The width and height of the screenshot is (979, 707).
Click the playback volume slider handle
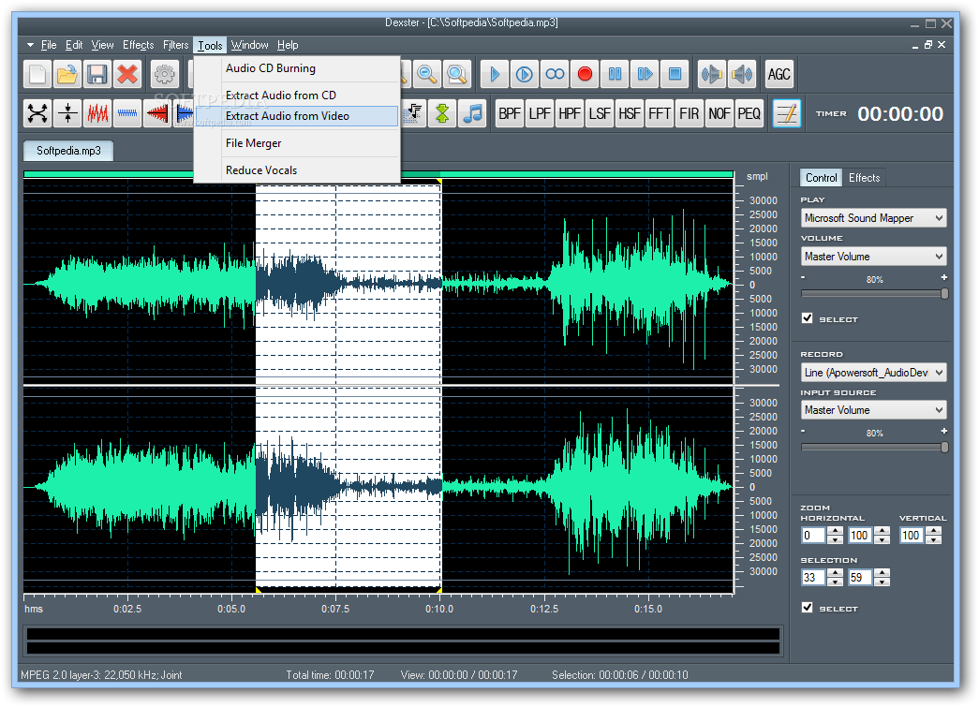pyautogui.click(x=943, y=293)
